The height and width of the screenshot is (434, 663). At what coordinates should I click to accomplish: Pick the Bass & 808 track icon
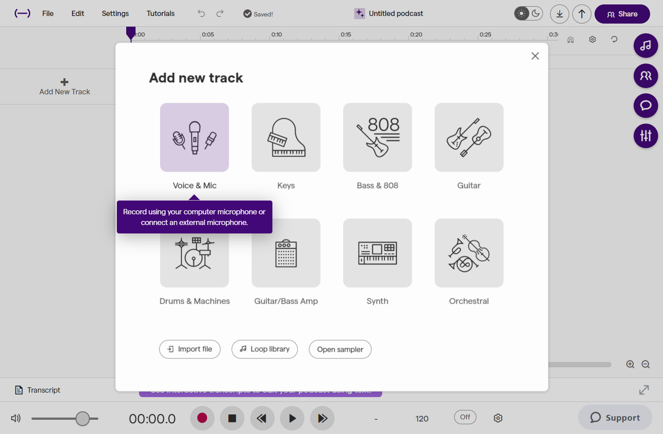point(377,137)
